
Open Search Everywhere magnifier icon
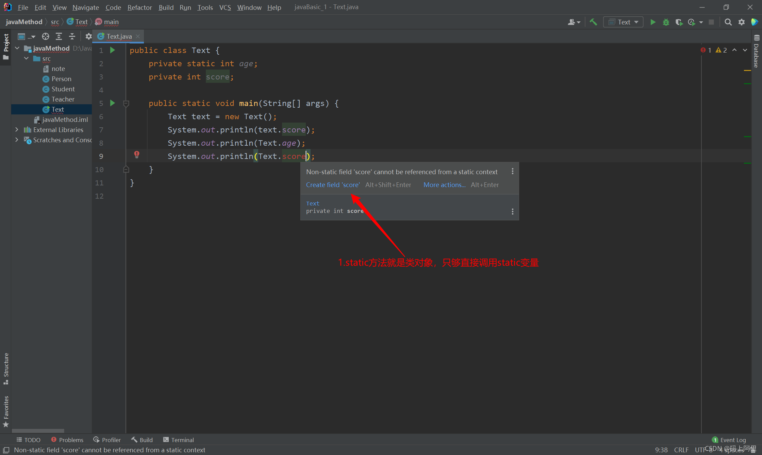click(728, 22)
